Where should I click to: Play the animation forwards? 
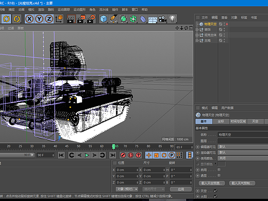click(x=87, y=155)
